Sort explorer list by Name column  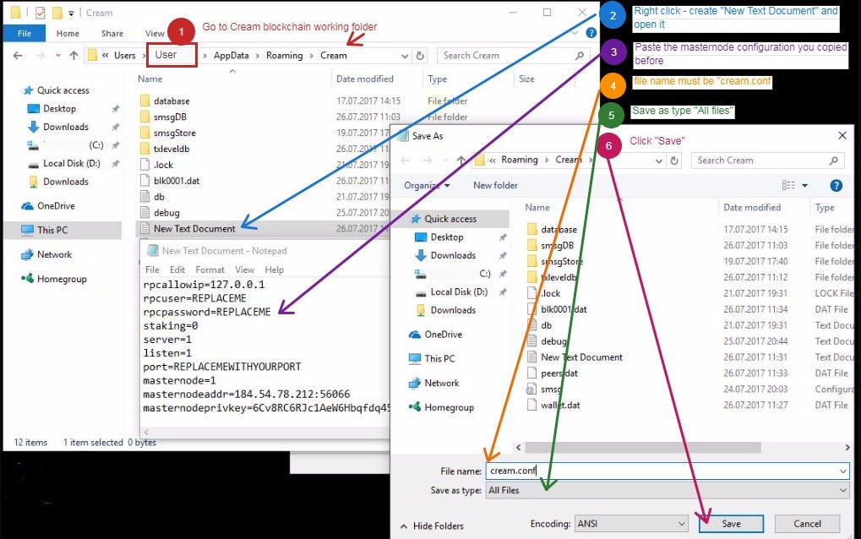pyautogui.click(x=150, y=79)
